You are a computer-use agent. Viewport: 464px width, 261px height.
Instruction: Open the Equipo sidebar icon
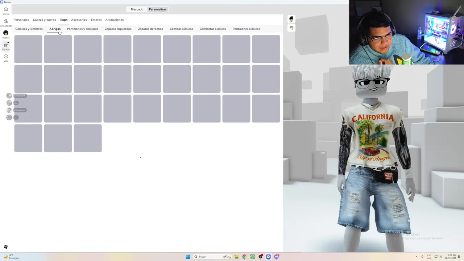[6, 45]
